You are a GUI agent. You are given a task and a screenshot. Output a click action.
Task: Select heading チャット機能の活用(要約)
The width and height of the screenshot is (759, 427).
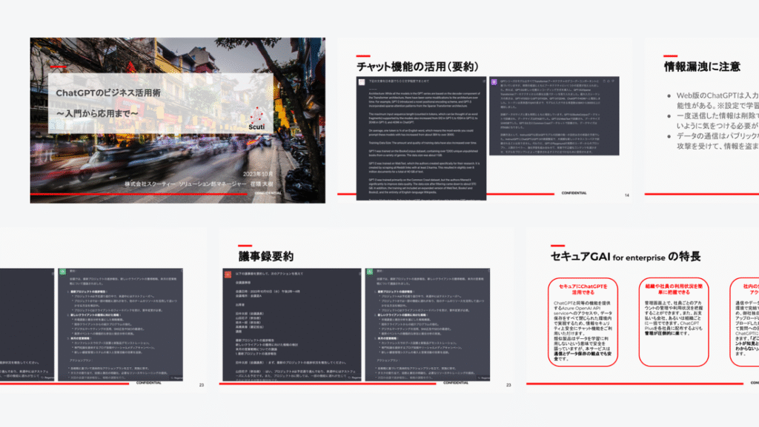[418, 67]
